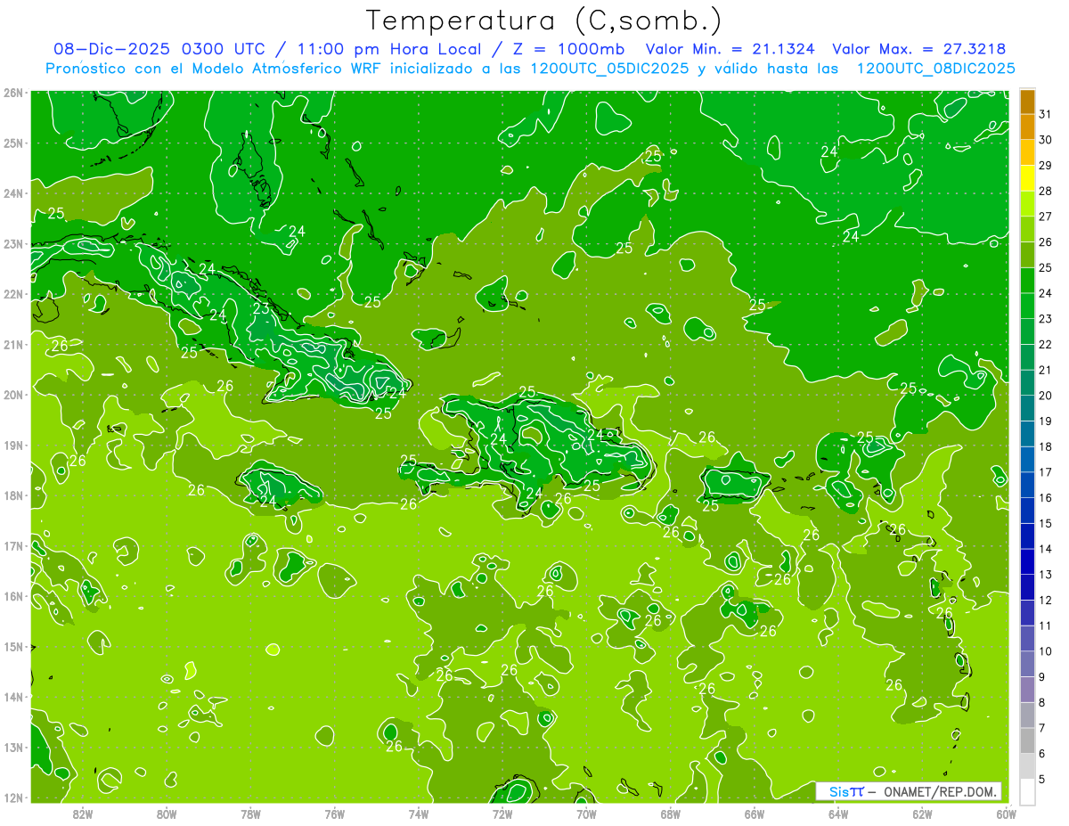The height and width of the screenshot is (826, 1069).
Task: Click the colorbar legend value "10"
Action: point(1046,651)
